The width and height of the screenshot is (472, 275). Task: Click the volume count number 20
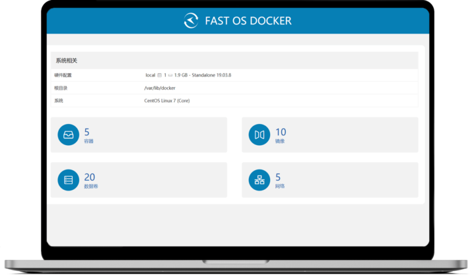[x=90, y=177]
